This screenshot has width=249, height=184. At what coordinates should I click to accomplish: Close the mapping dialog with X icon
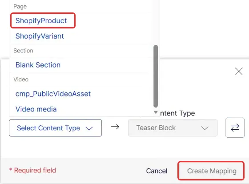[x=239, y=71]
